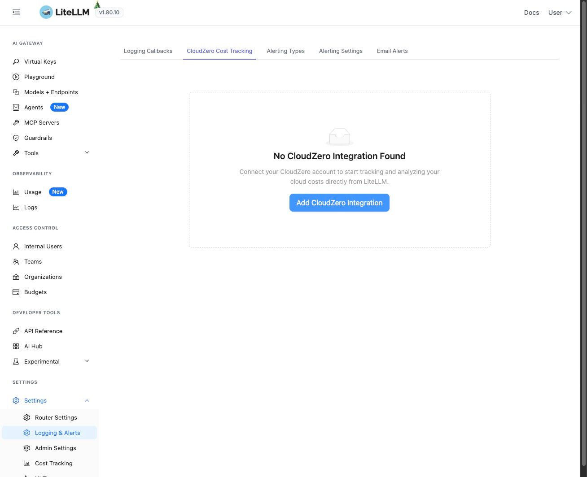
Task: Click the Tools wrench icon
Action: click(16, 153)
